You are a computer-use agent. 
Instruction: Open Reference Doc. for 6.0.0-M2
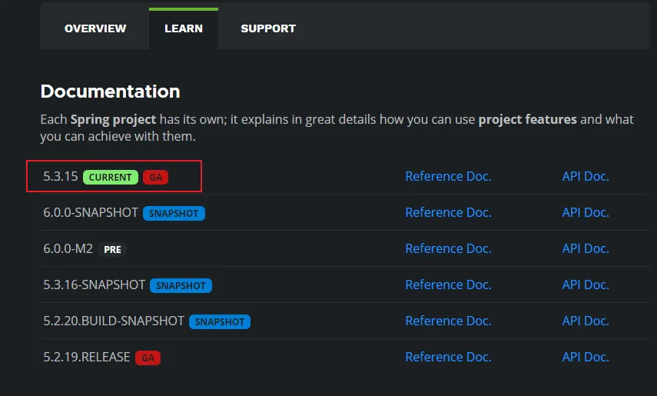pyautogui.click(x=448, y=248)
